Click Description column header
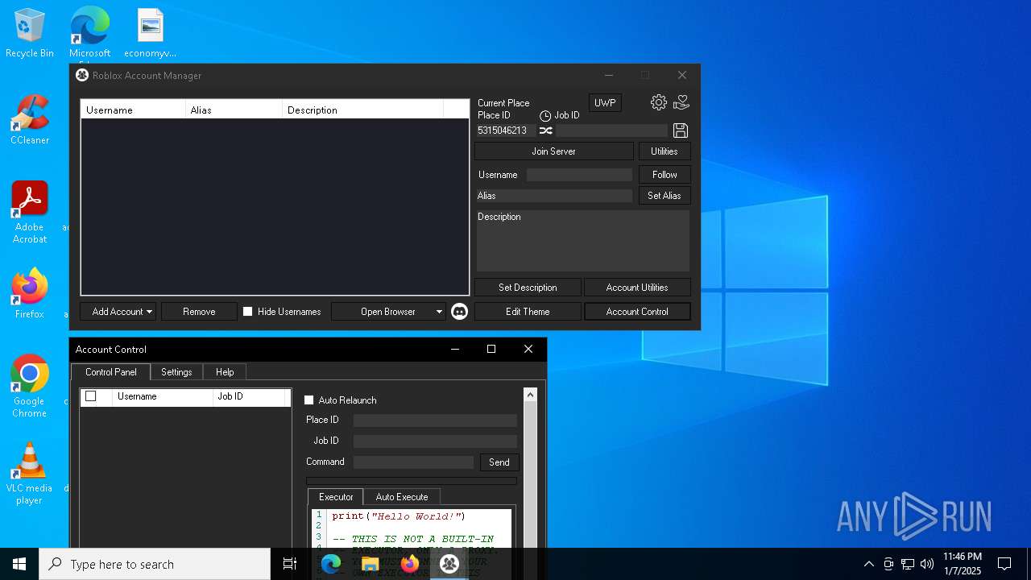 (362, 110)
